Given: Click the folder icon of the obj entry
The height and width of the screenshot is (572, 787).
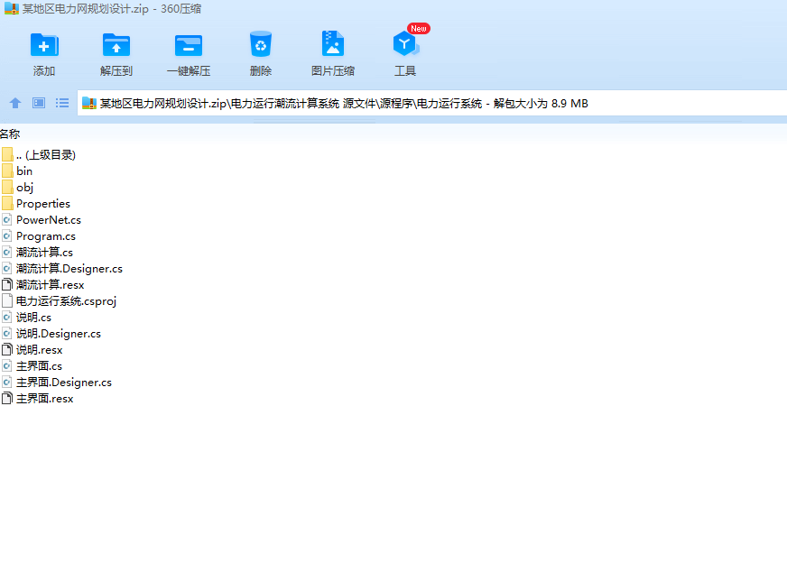Looking at the screenshot, I should coord(7,187).
